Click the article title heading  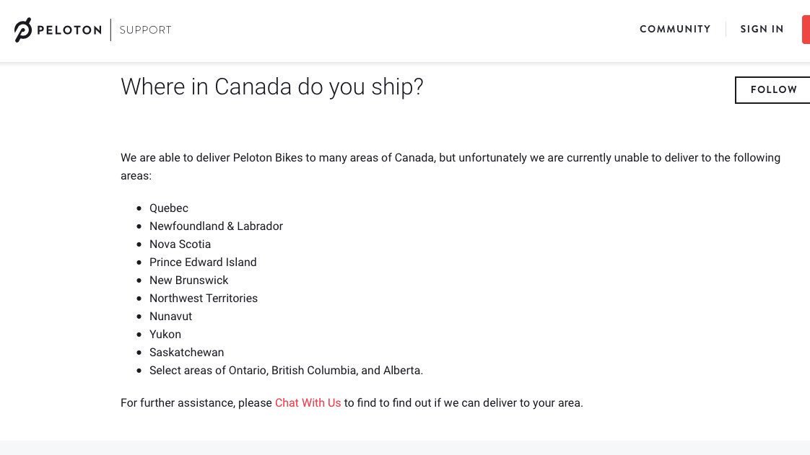271,87
